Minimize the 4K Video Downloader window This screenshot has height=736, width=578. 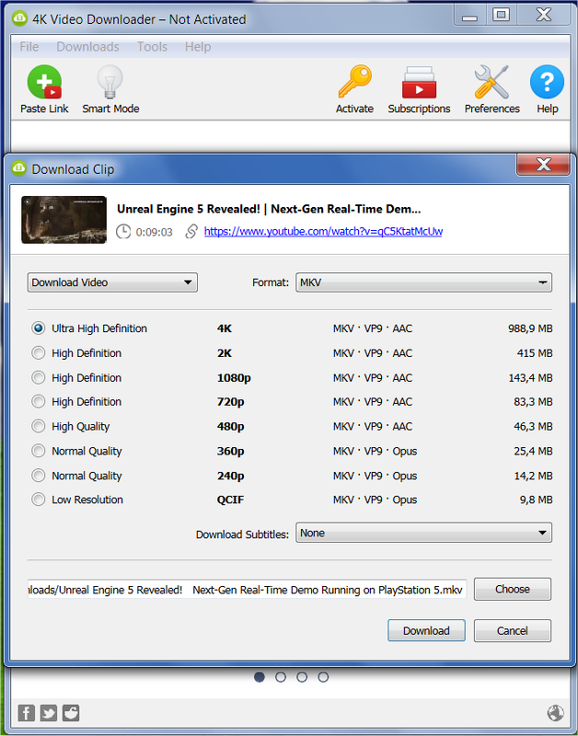point(469,17)
